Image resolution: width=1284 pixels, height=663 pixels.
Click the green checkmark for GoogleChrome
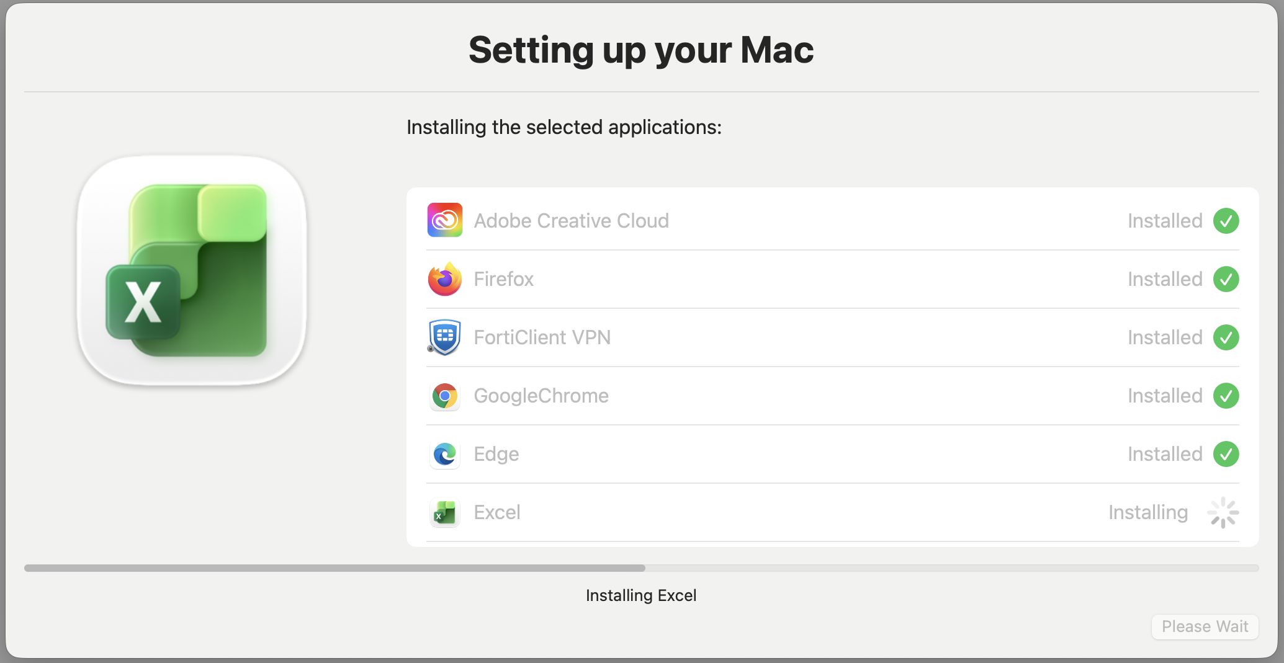tap(1226, 396)
